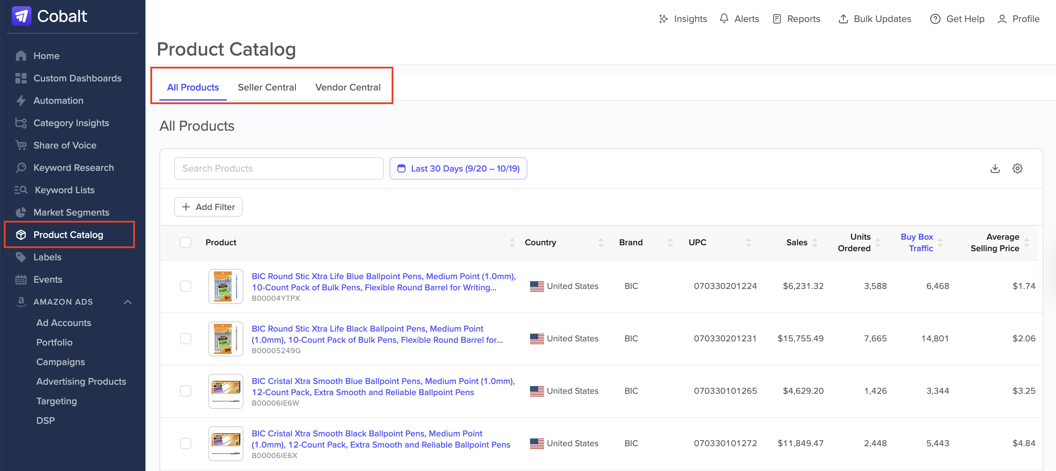Open BIC Round Stic Xtra Life Black product link
Screen dimensions: 1056x471
pos(377,334)
